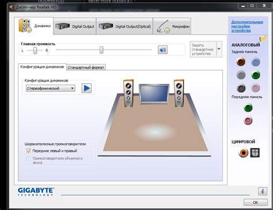Select the Конфигурация динамиков sub-tab
The width and height of the screenshot is (273, 210).
[42, 67]
